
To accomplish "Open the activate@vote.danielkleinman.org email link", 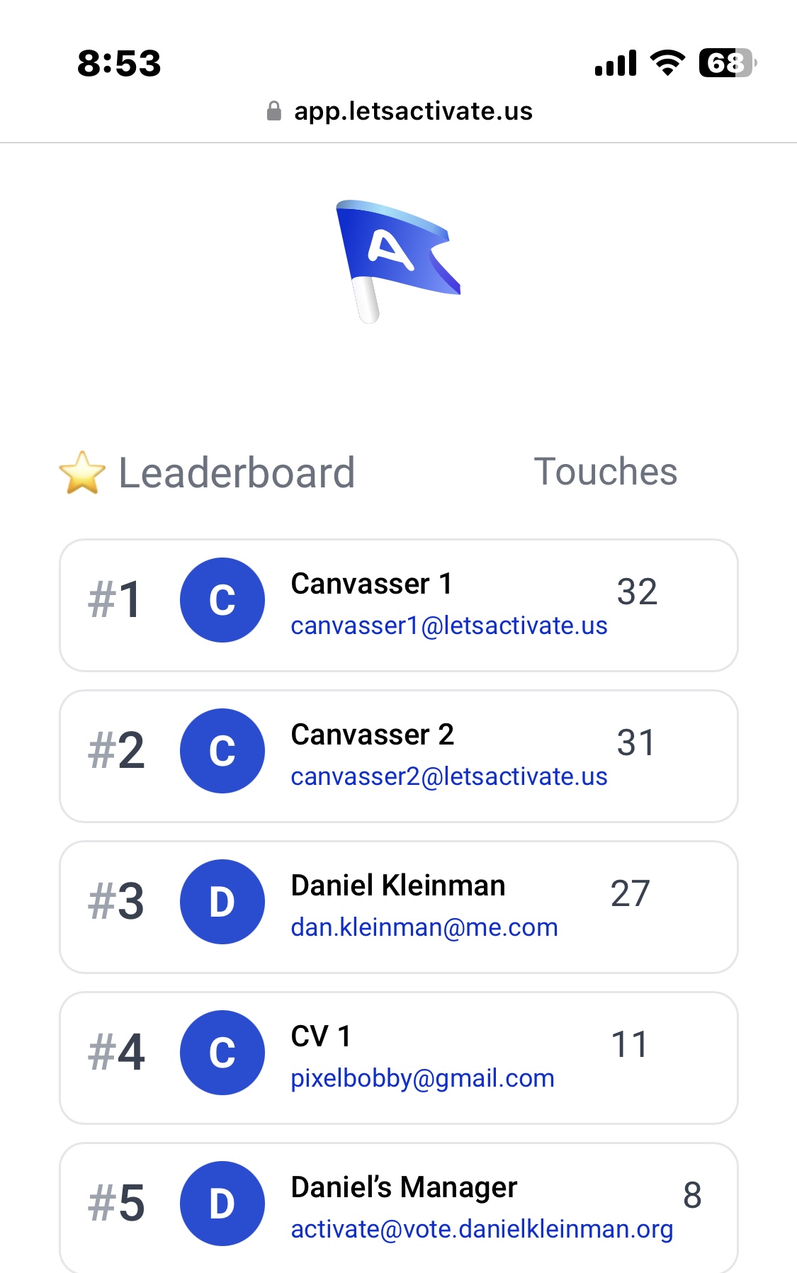I will (482, 1229).
